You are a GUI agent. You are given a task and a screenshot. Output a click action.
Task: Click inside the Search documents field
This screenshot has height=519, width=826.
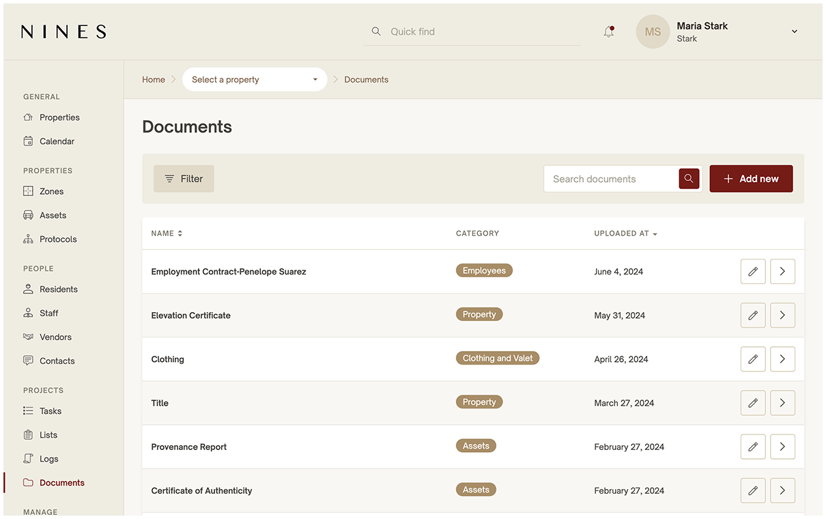610,178
